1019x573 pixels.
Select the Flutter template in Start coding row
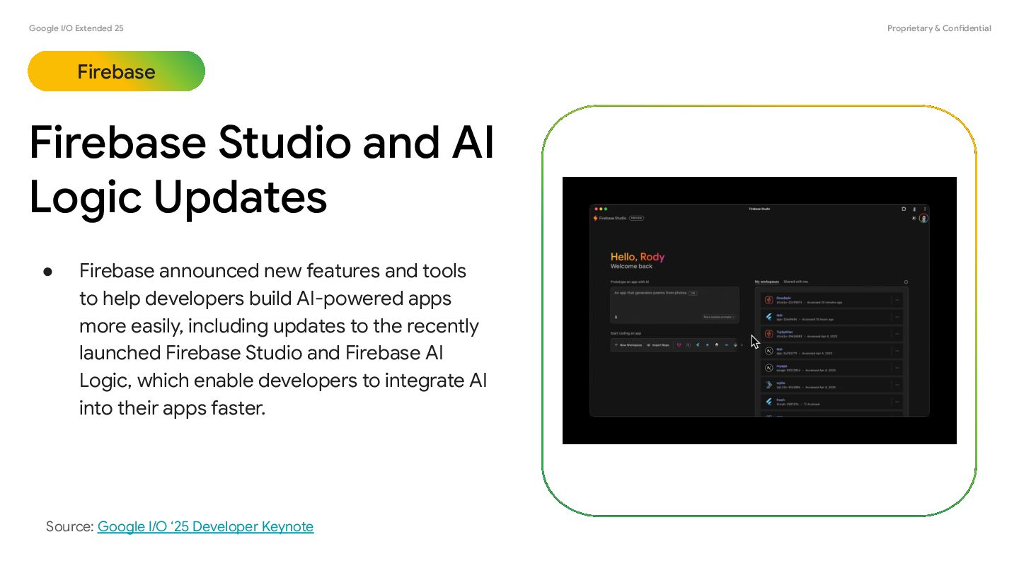[x=698, y=345]
